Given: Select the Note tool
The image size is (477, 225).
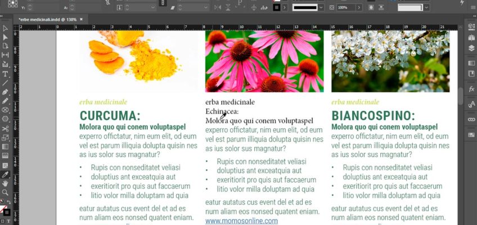Looking at the screenshot, I should [x=5, y=165].
